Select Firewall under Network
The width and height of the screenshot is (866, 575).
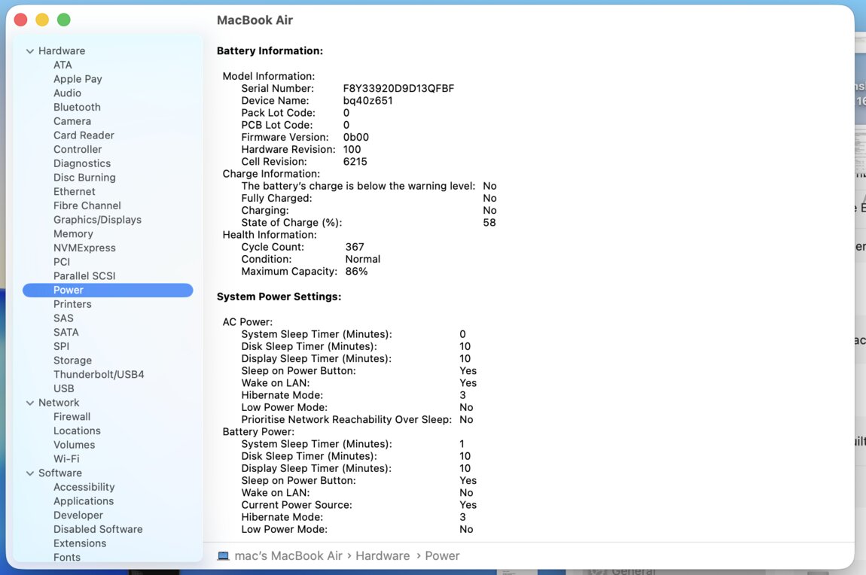tap(72, 417)
